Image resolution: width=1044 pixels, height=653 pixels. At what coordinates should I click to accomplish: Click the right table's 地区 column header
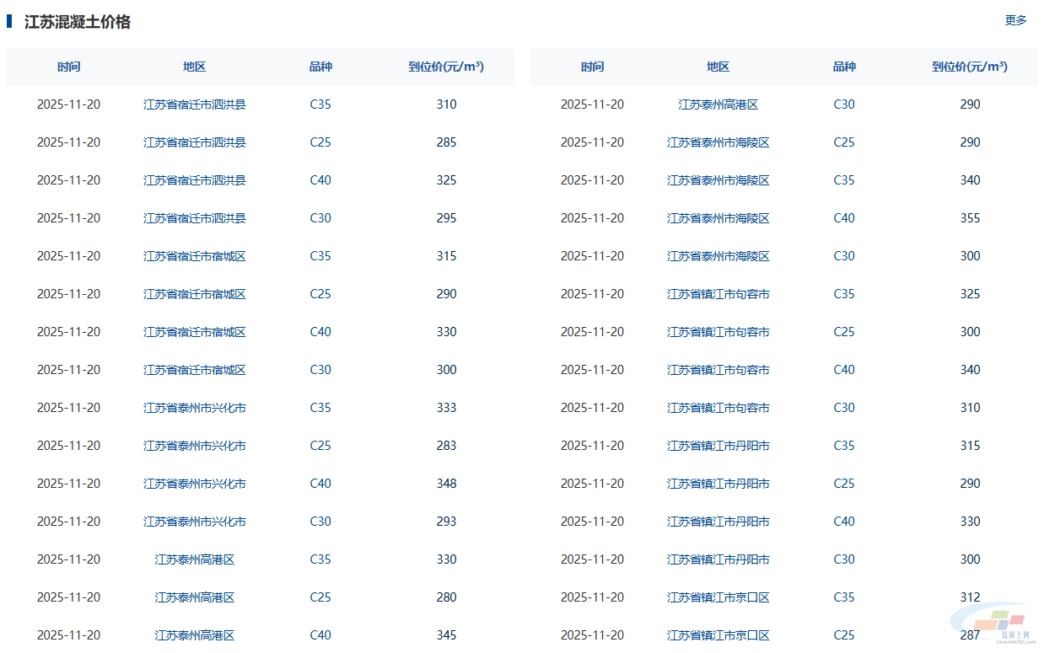718,67
